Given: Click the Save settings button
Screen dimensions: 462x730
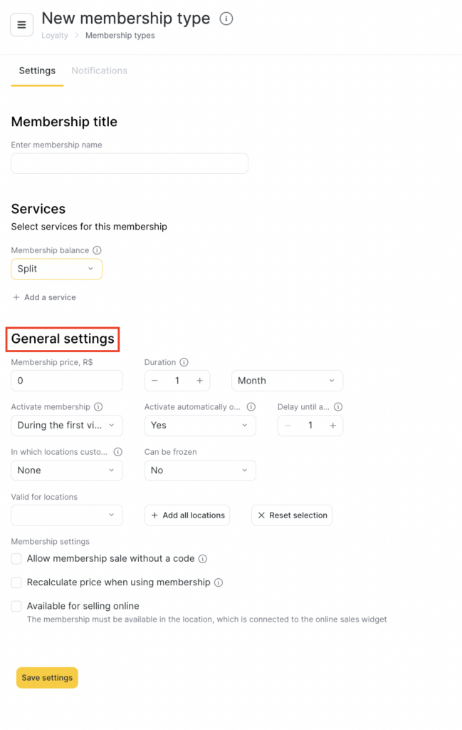Looking at the screenshot, I should coord(47,677).
